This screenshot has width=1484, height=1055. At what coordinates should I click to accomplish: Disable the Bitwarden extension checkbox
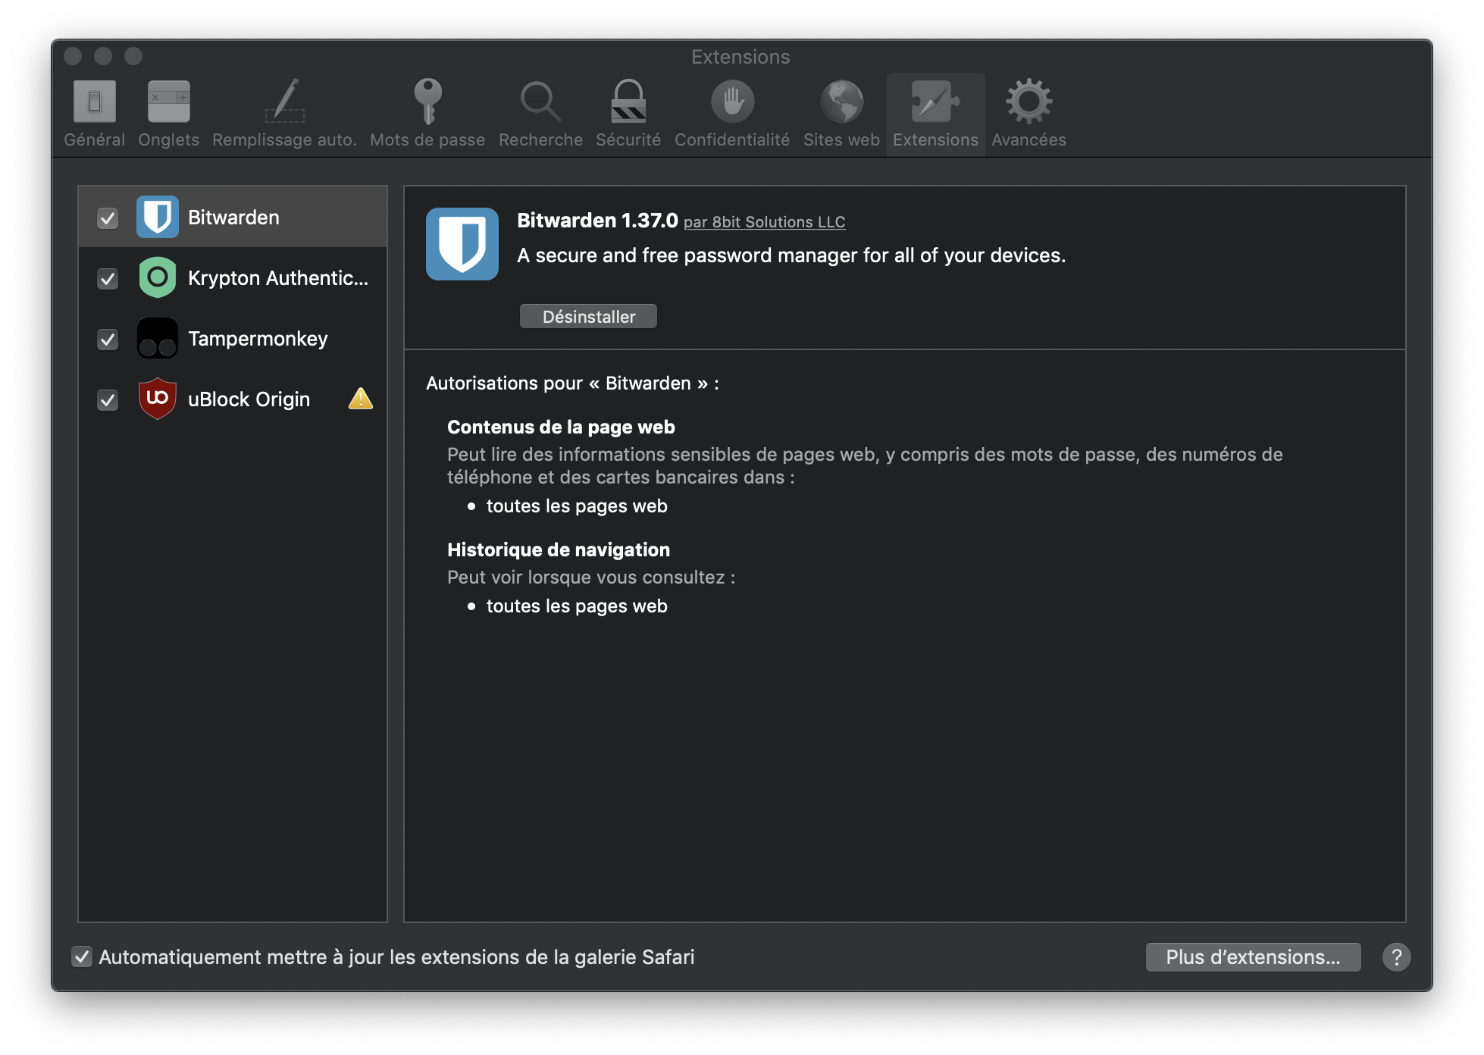(107, 217)
